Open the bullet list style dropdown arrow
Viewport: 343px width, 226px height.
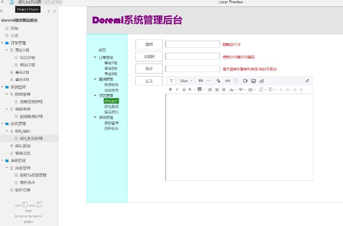[275, 90]
